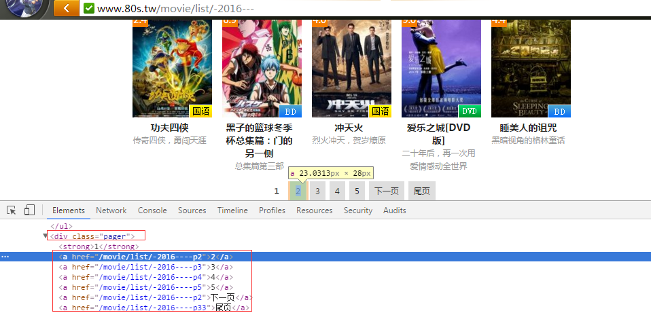Click the 黑暗视角的格林童话 description text
Image resolution: width=651 pixels, height=313 pixels.
[528, 141]
